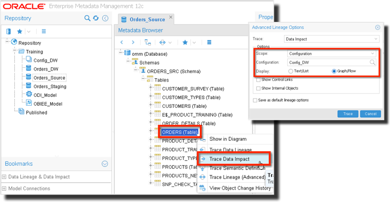
Task: Expand the CUSTOMERS table node
Action: [x=151, y=105]
